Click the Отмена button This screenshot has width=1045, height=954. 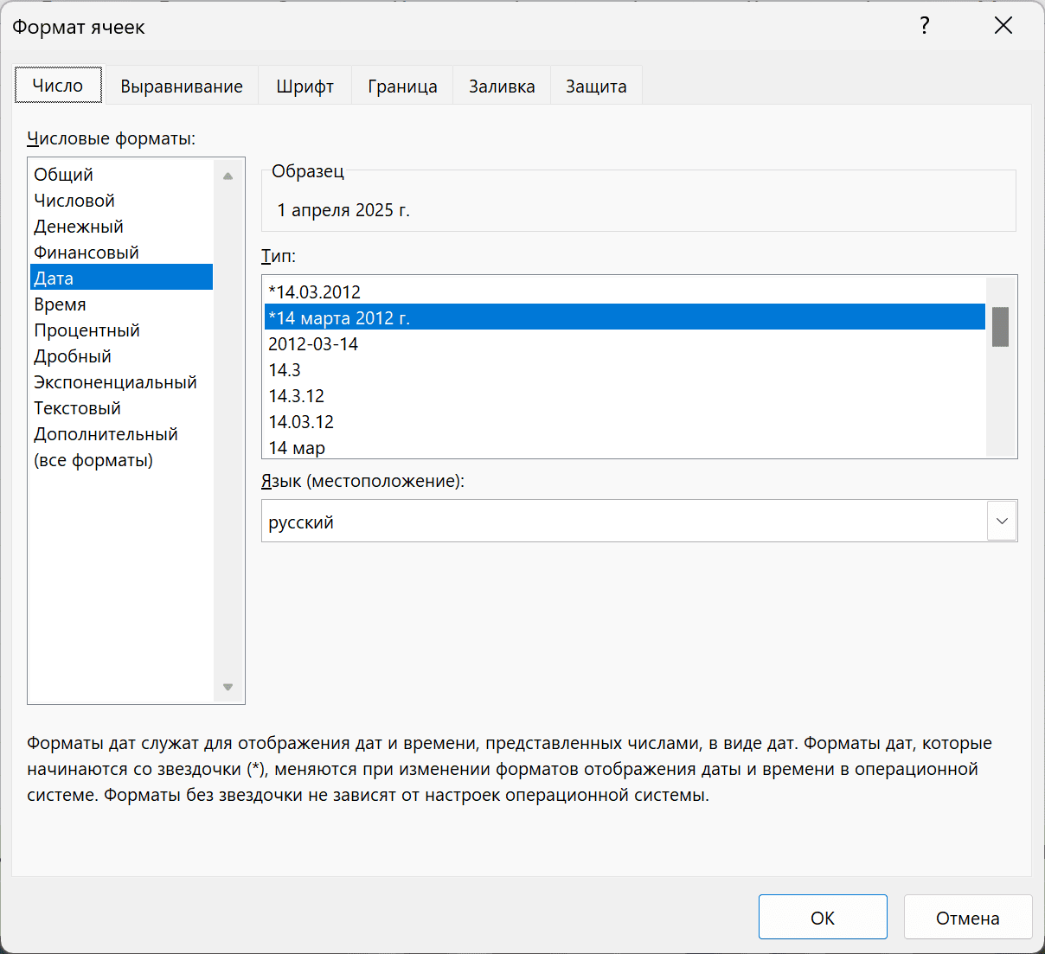(968, 917)
